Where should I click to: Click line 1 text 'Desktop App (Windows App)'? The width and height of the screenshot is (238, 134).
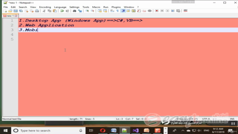click(x=65, y=20)
